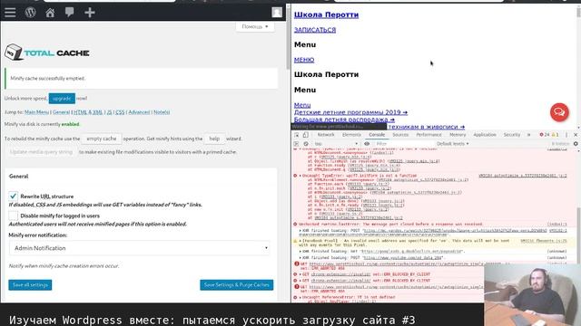This screenshot has height=326, width=581.
Task: Open the Security tab
Action: [512, 135]
